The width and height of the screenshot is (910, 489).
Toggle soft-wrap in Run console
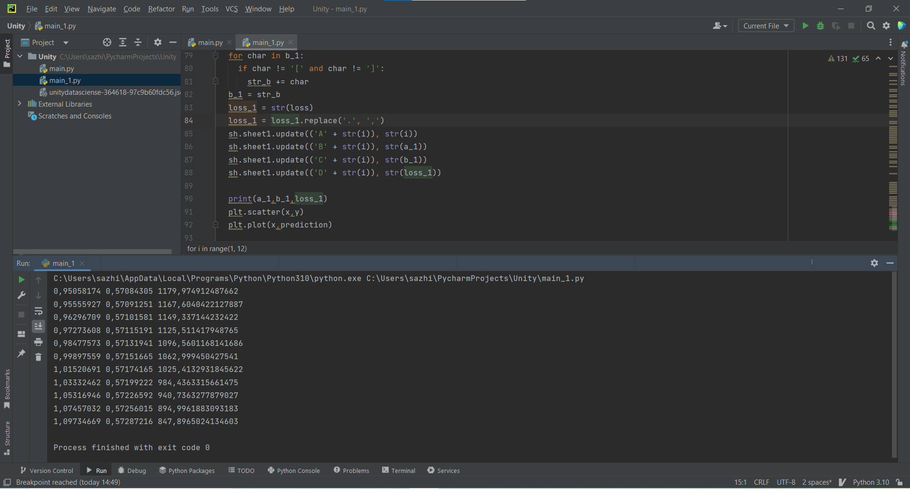pyautogui.click(x=38, y=311)
